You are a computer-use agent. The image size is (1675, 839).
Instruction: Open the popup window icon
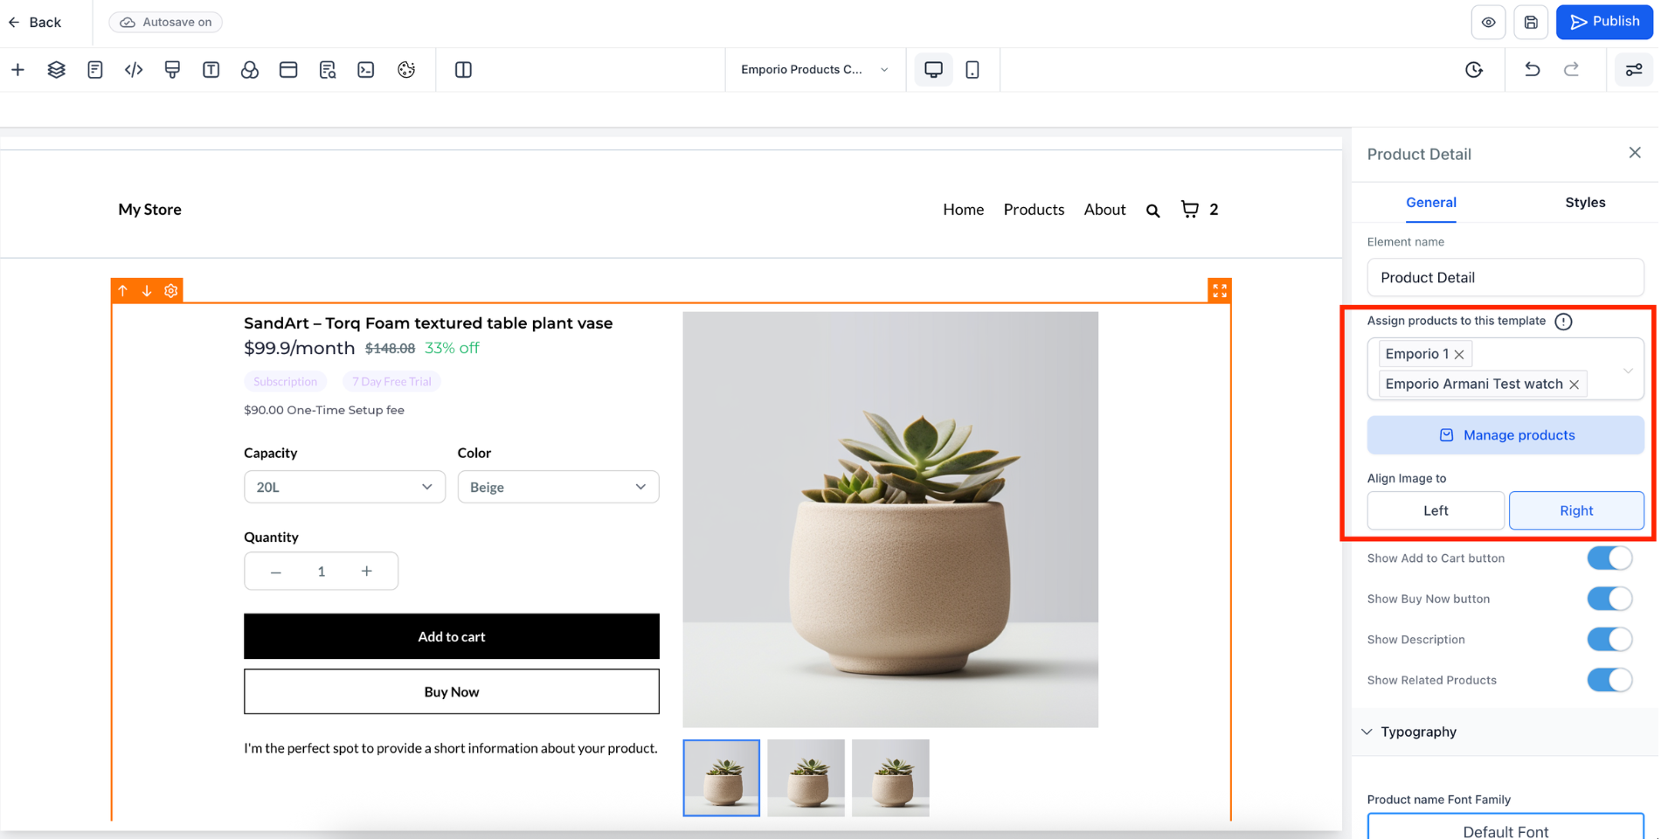tap(288, 70)
